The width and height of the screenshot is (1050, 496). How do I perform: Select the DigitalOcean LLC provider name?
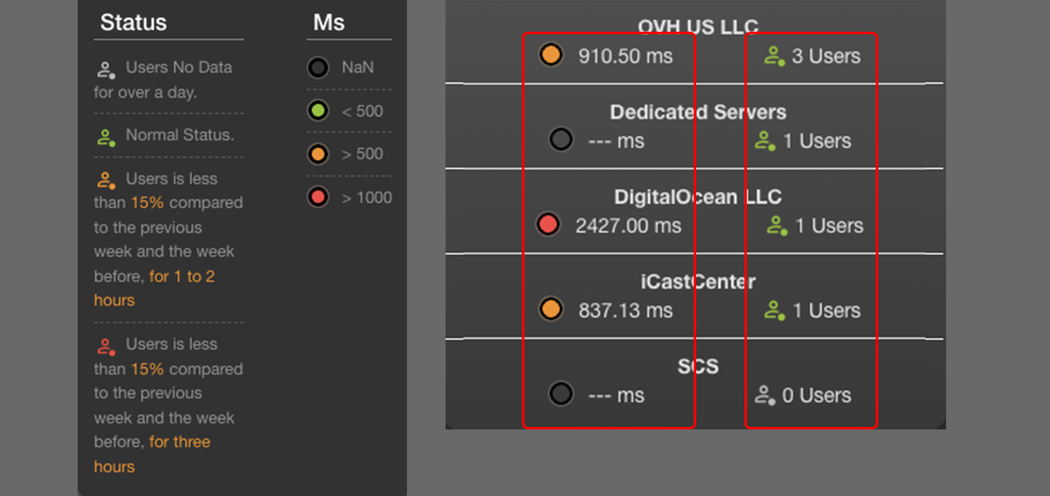point(698,197)
